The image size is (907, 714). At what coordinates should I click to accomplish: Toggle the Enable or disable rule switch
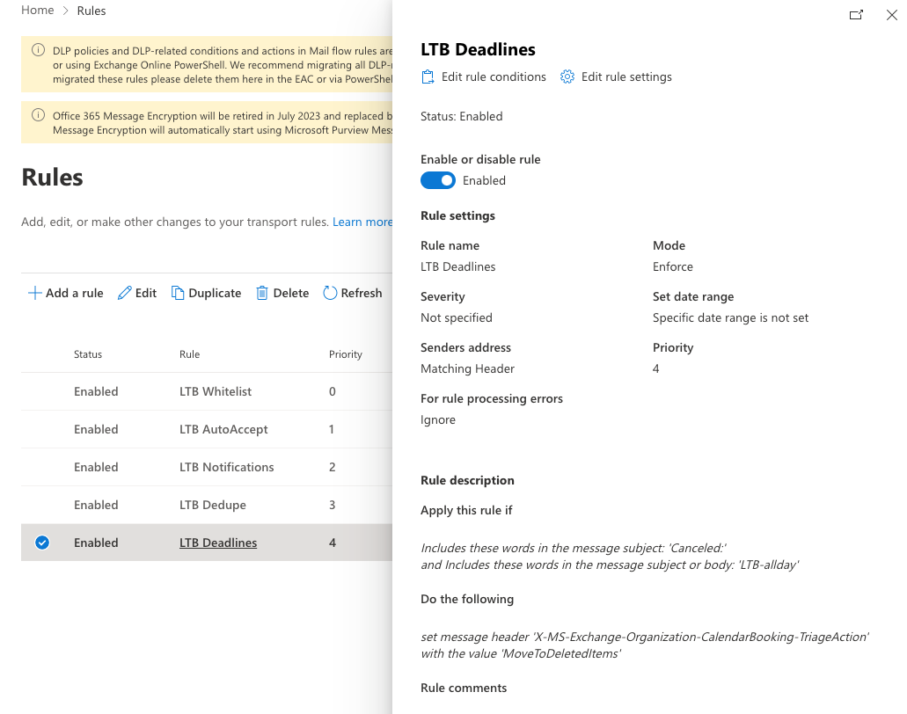[438, 180]
